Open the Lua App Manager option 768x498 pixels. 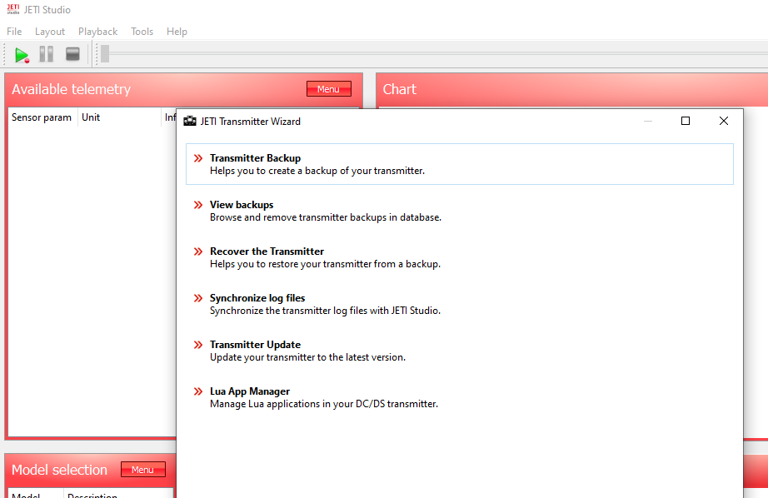460,397
